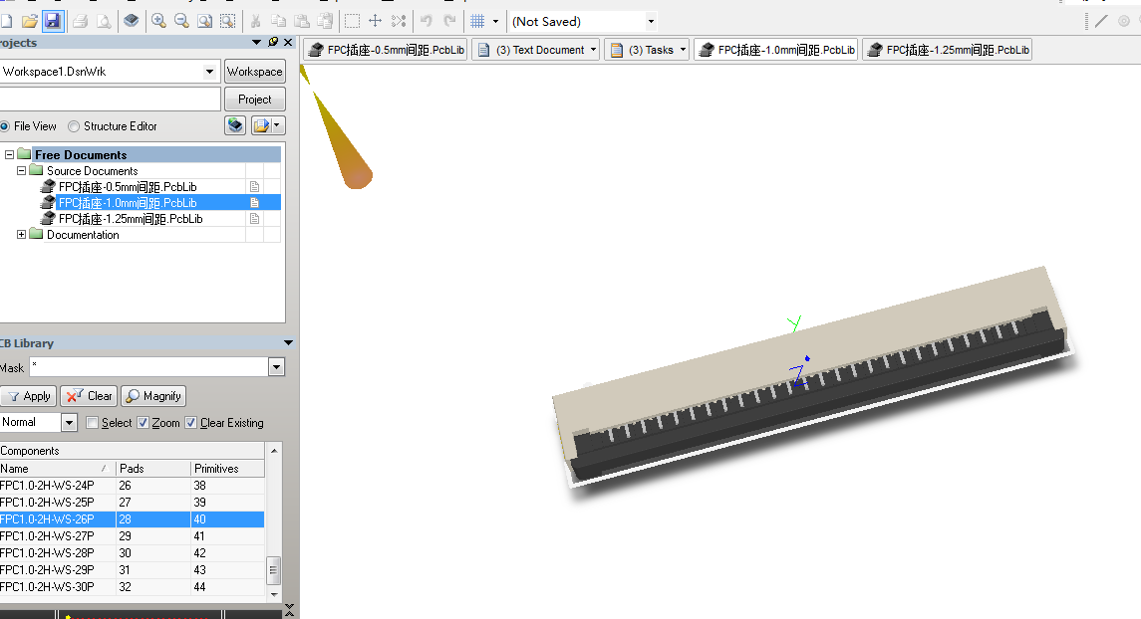Click the Magnify button

153,396
